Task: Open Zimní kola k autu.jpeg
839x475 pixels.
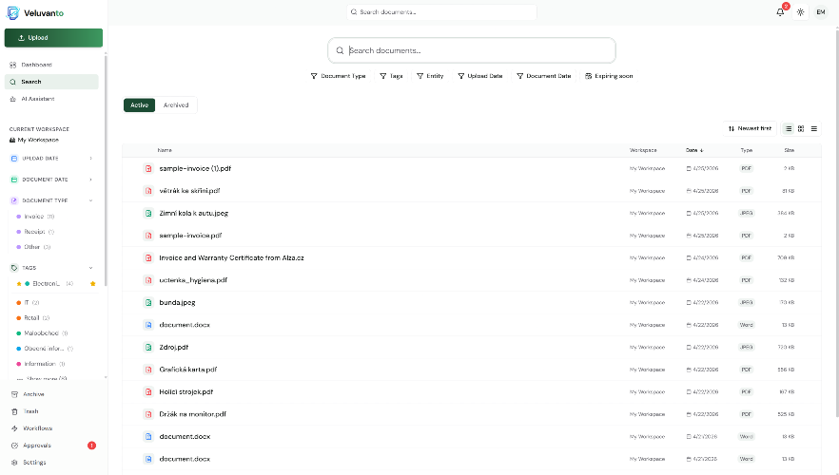Action: point(194,213)
